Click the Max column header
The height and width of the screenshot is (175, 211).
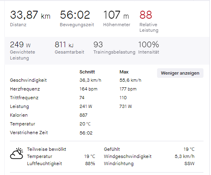click(x=124, y=72)
